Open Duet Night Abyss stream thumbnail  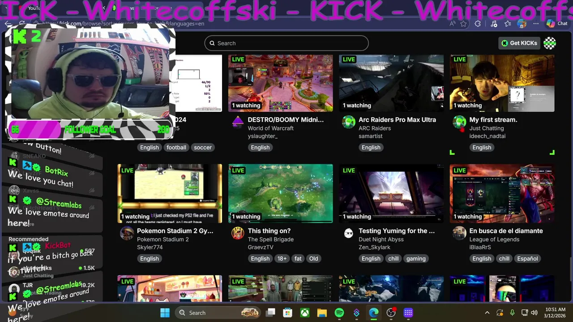tap(391, 193)
